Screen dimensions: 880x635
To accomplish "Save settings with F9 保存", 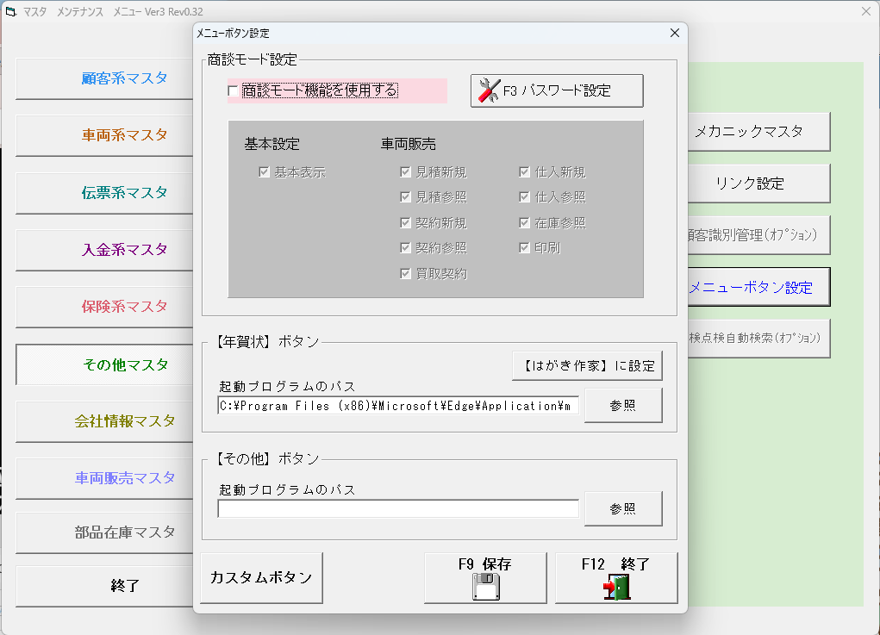I will pyautogui.click(x=485, y=578).
